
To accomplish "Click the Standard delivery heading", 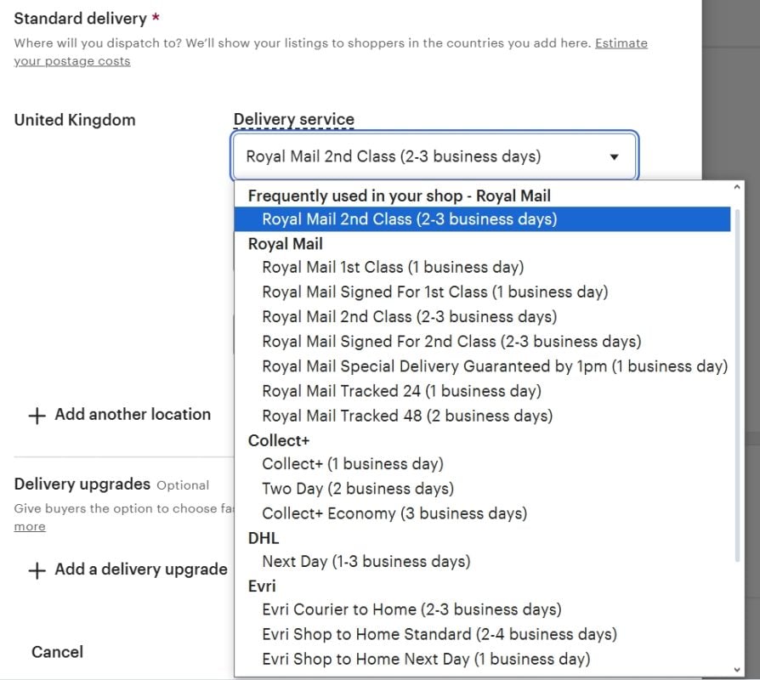I will tap(81, 19).
